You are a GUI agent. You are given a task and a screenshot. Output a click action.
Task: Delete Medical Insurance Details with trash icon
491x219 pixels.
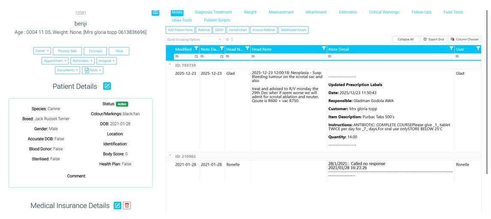[x=127, y=205]
